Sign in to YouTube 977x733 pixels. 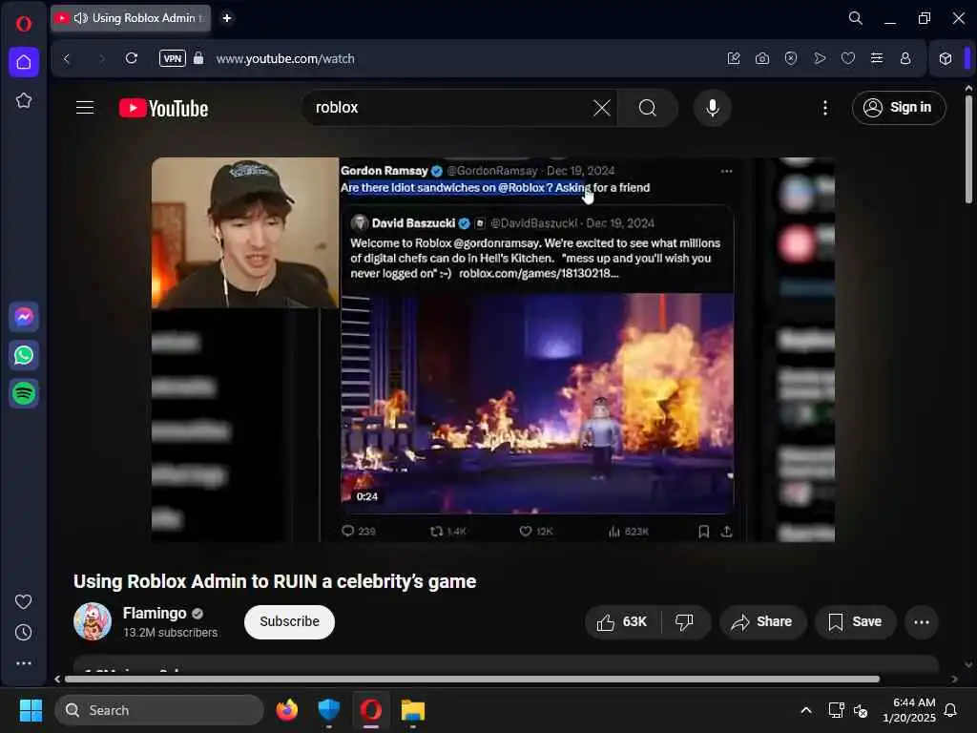(x=899, y=108)
